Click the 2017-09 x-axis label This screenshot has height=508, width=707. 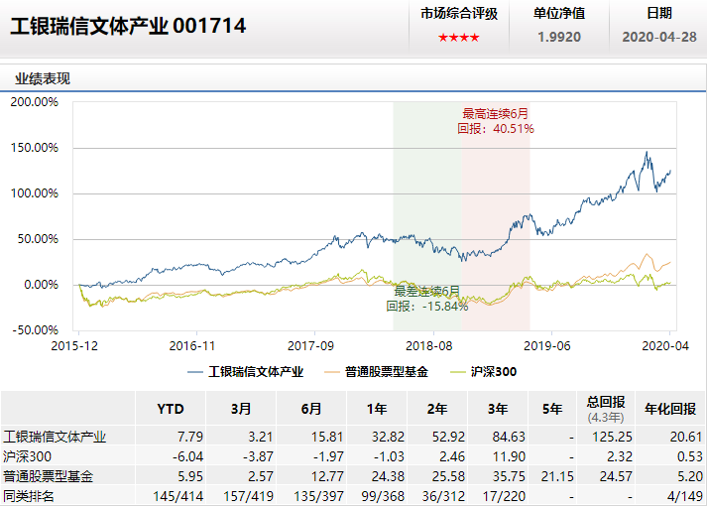(310, 346)
